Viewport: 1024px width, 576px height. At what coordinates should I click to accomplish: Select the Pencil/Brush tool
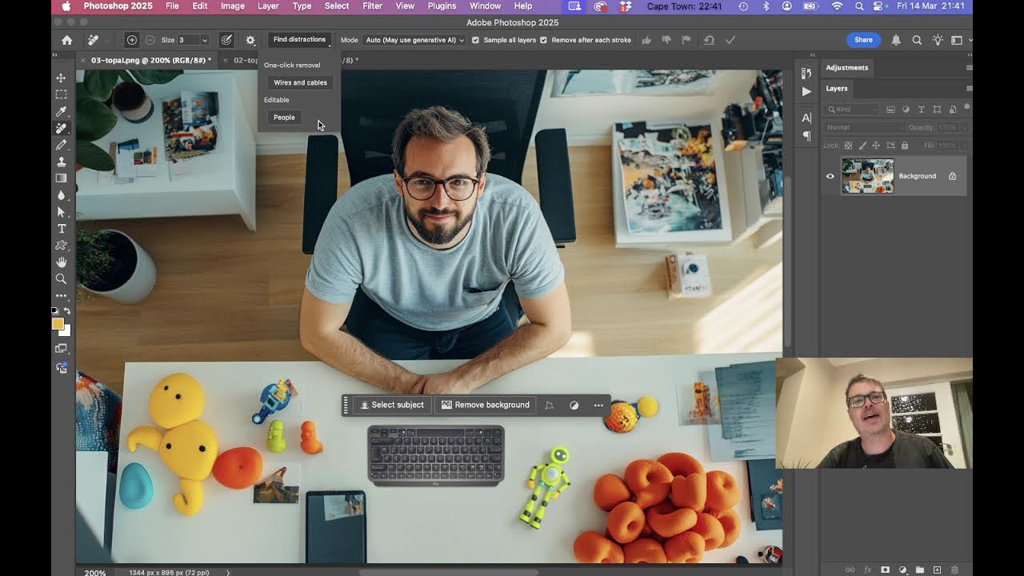click(61, 145)
